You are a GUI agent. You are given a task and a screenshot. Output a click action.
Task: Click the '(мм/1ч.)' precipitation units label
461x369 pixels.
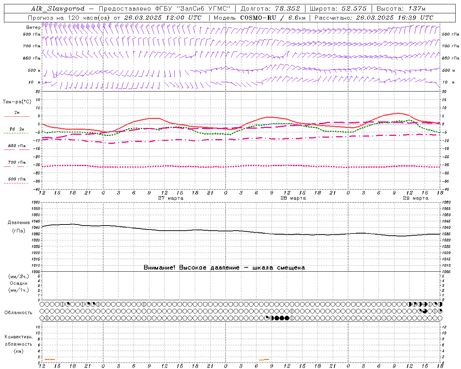[x=19, y=290]
